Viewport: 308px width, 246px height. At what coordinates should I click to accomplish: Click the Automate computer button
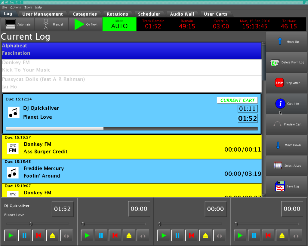point(18,24)
